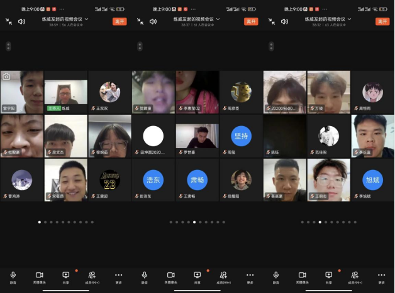Toggle 静音 microphone in the right screen

276,277
